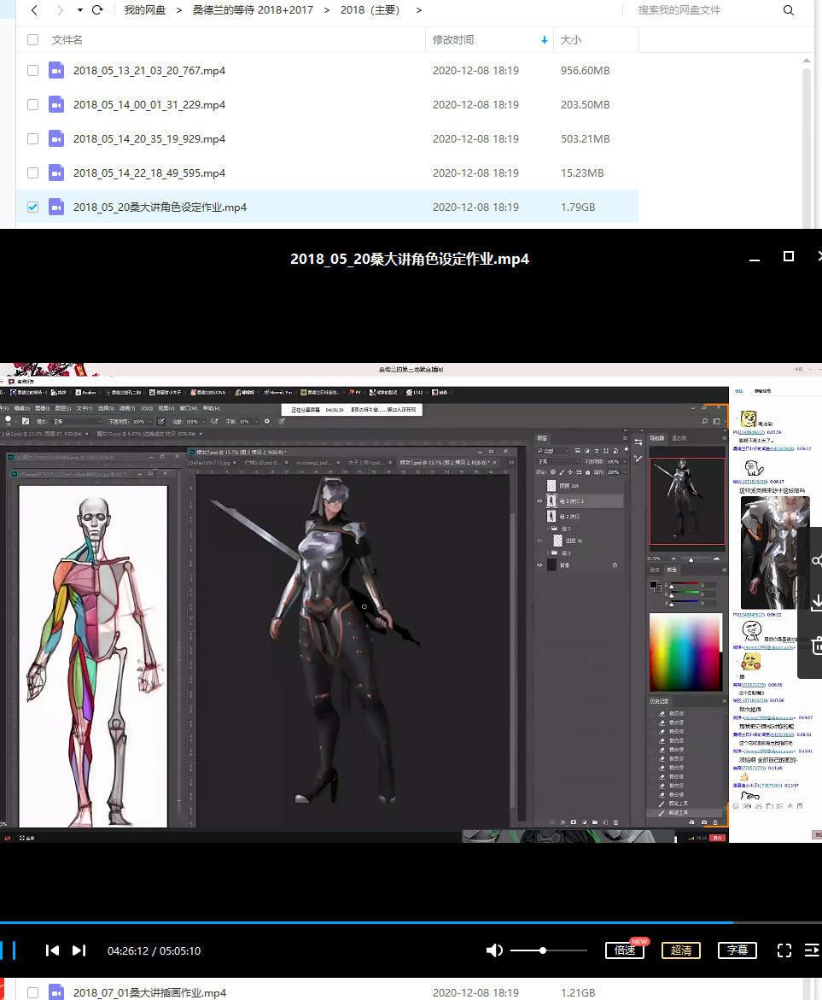Skip to the previous video

point(52,950)
